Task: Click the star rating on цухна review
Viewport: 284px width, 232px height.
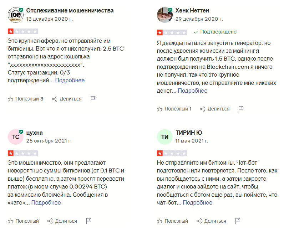Action: pyautogui.click(x=22, y=153)
